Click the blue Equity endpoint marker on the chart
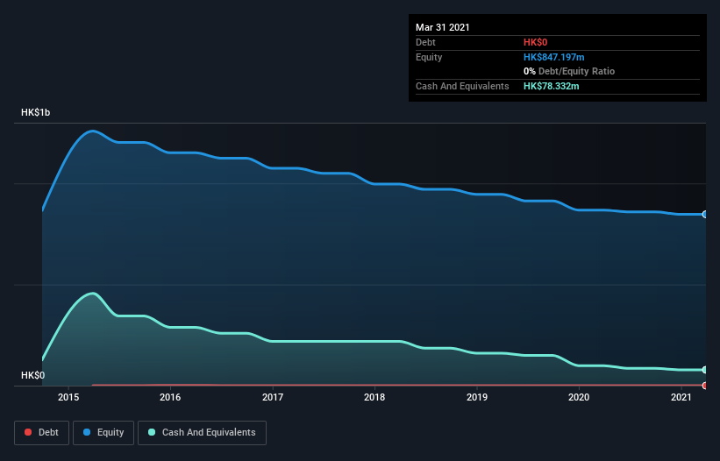 tap(705, 214)
